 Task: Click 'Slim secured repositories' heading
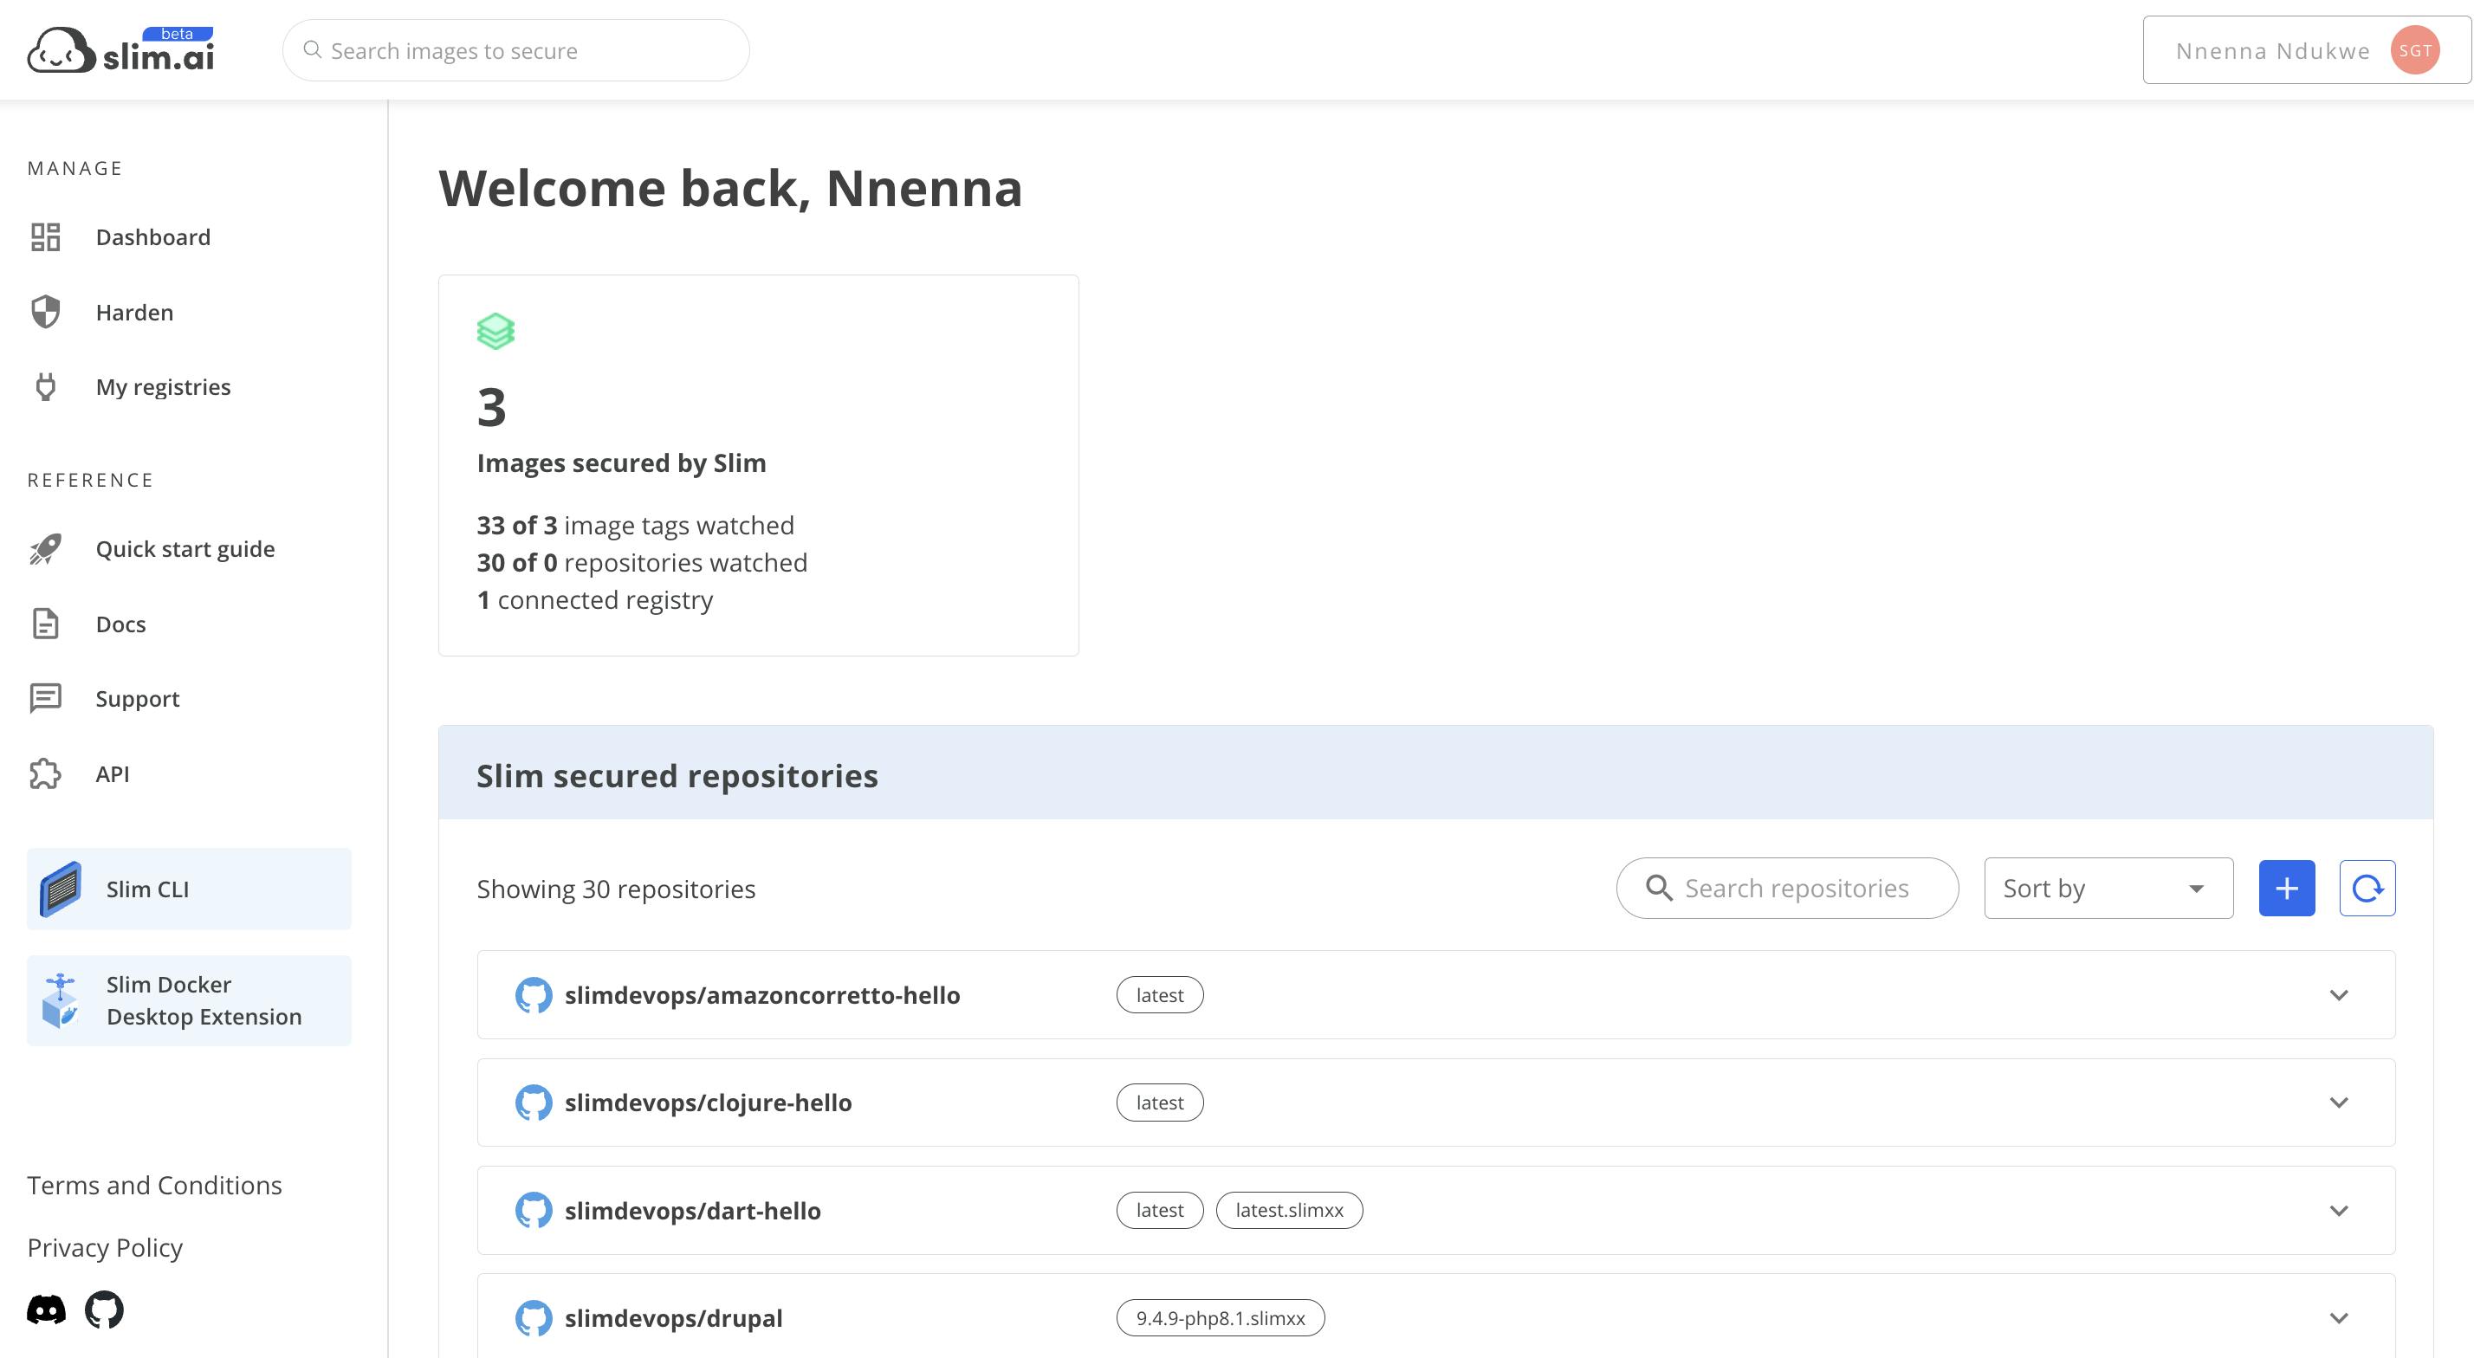(x=677, y=775)
